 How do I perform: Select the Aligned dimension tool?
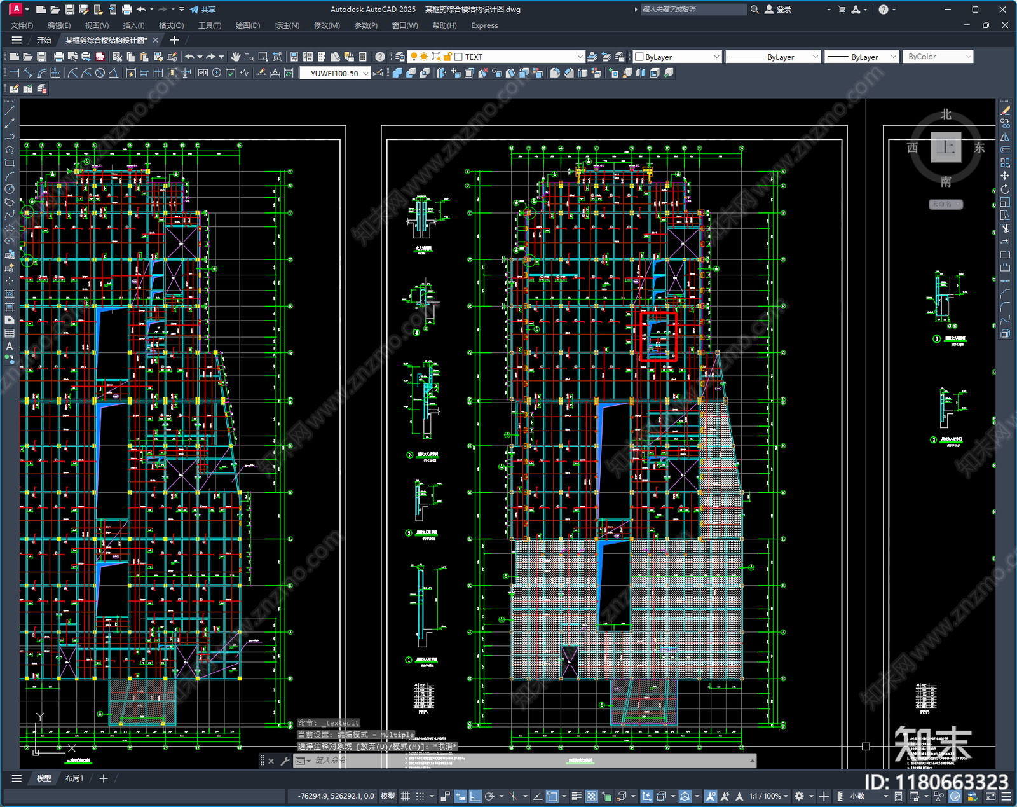click(28, 73)
